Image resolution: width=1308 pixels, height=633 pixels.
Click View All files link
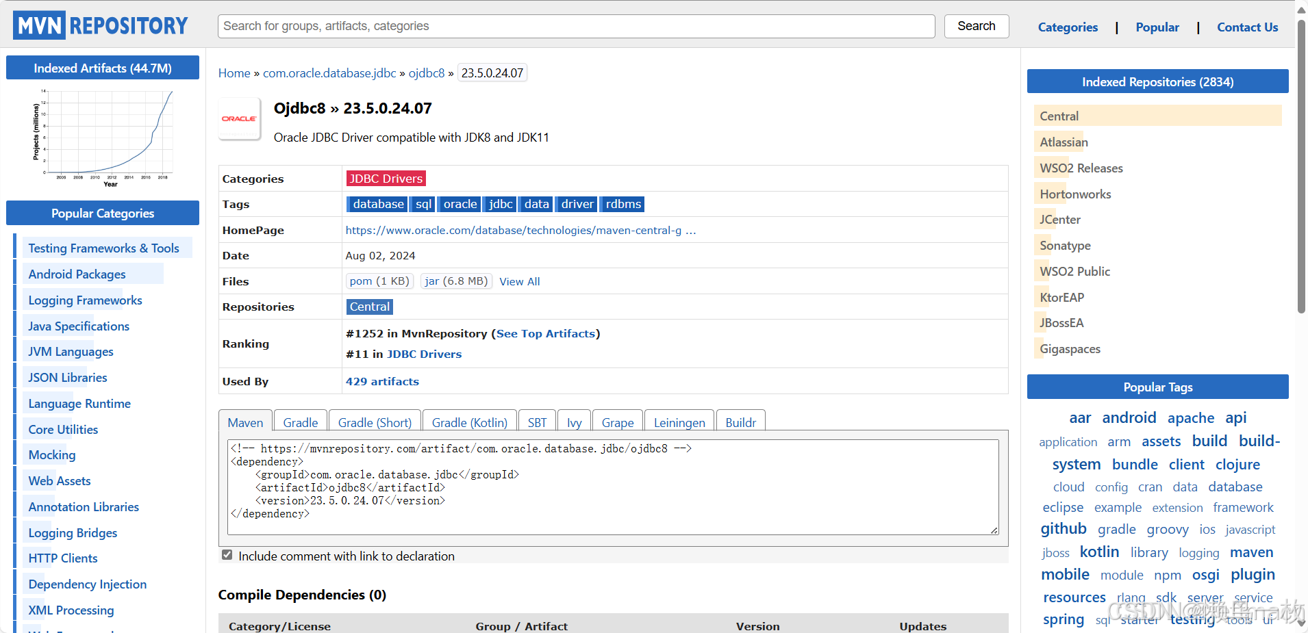click(x=520, y=282)
